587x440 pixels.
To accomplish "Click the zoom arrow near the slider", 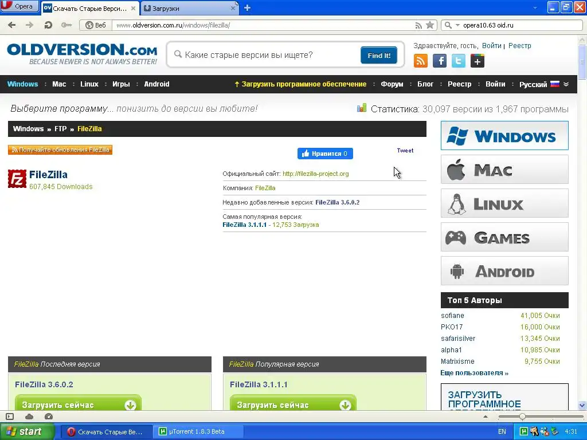I will (x=486, y=417).
